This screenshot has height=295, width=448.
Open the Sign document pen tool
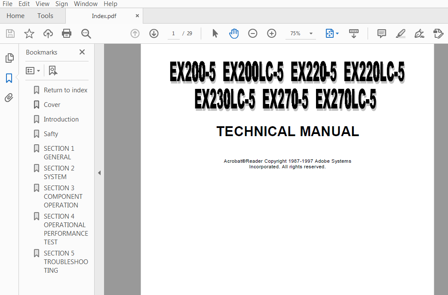pyautogui.click(x=419, y=33)
